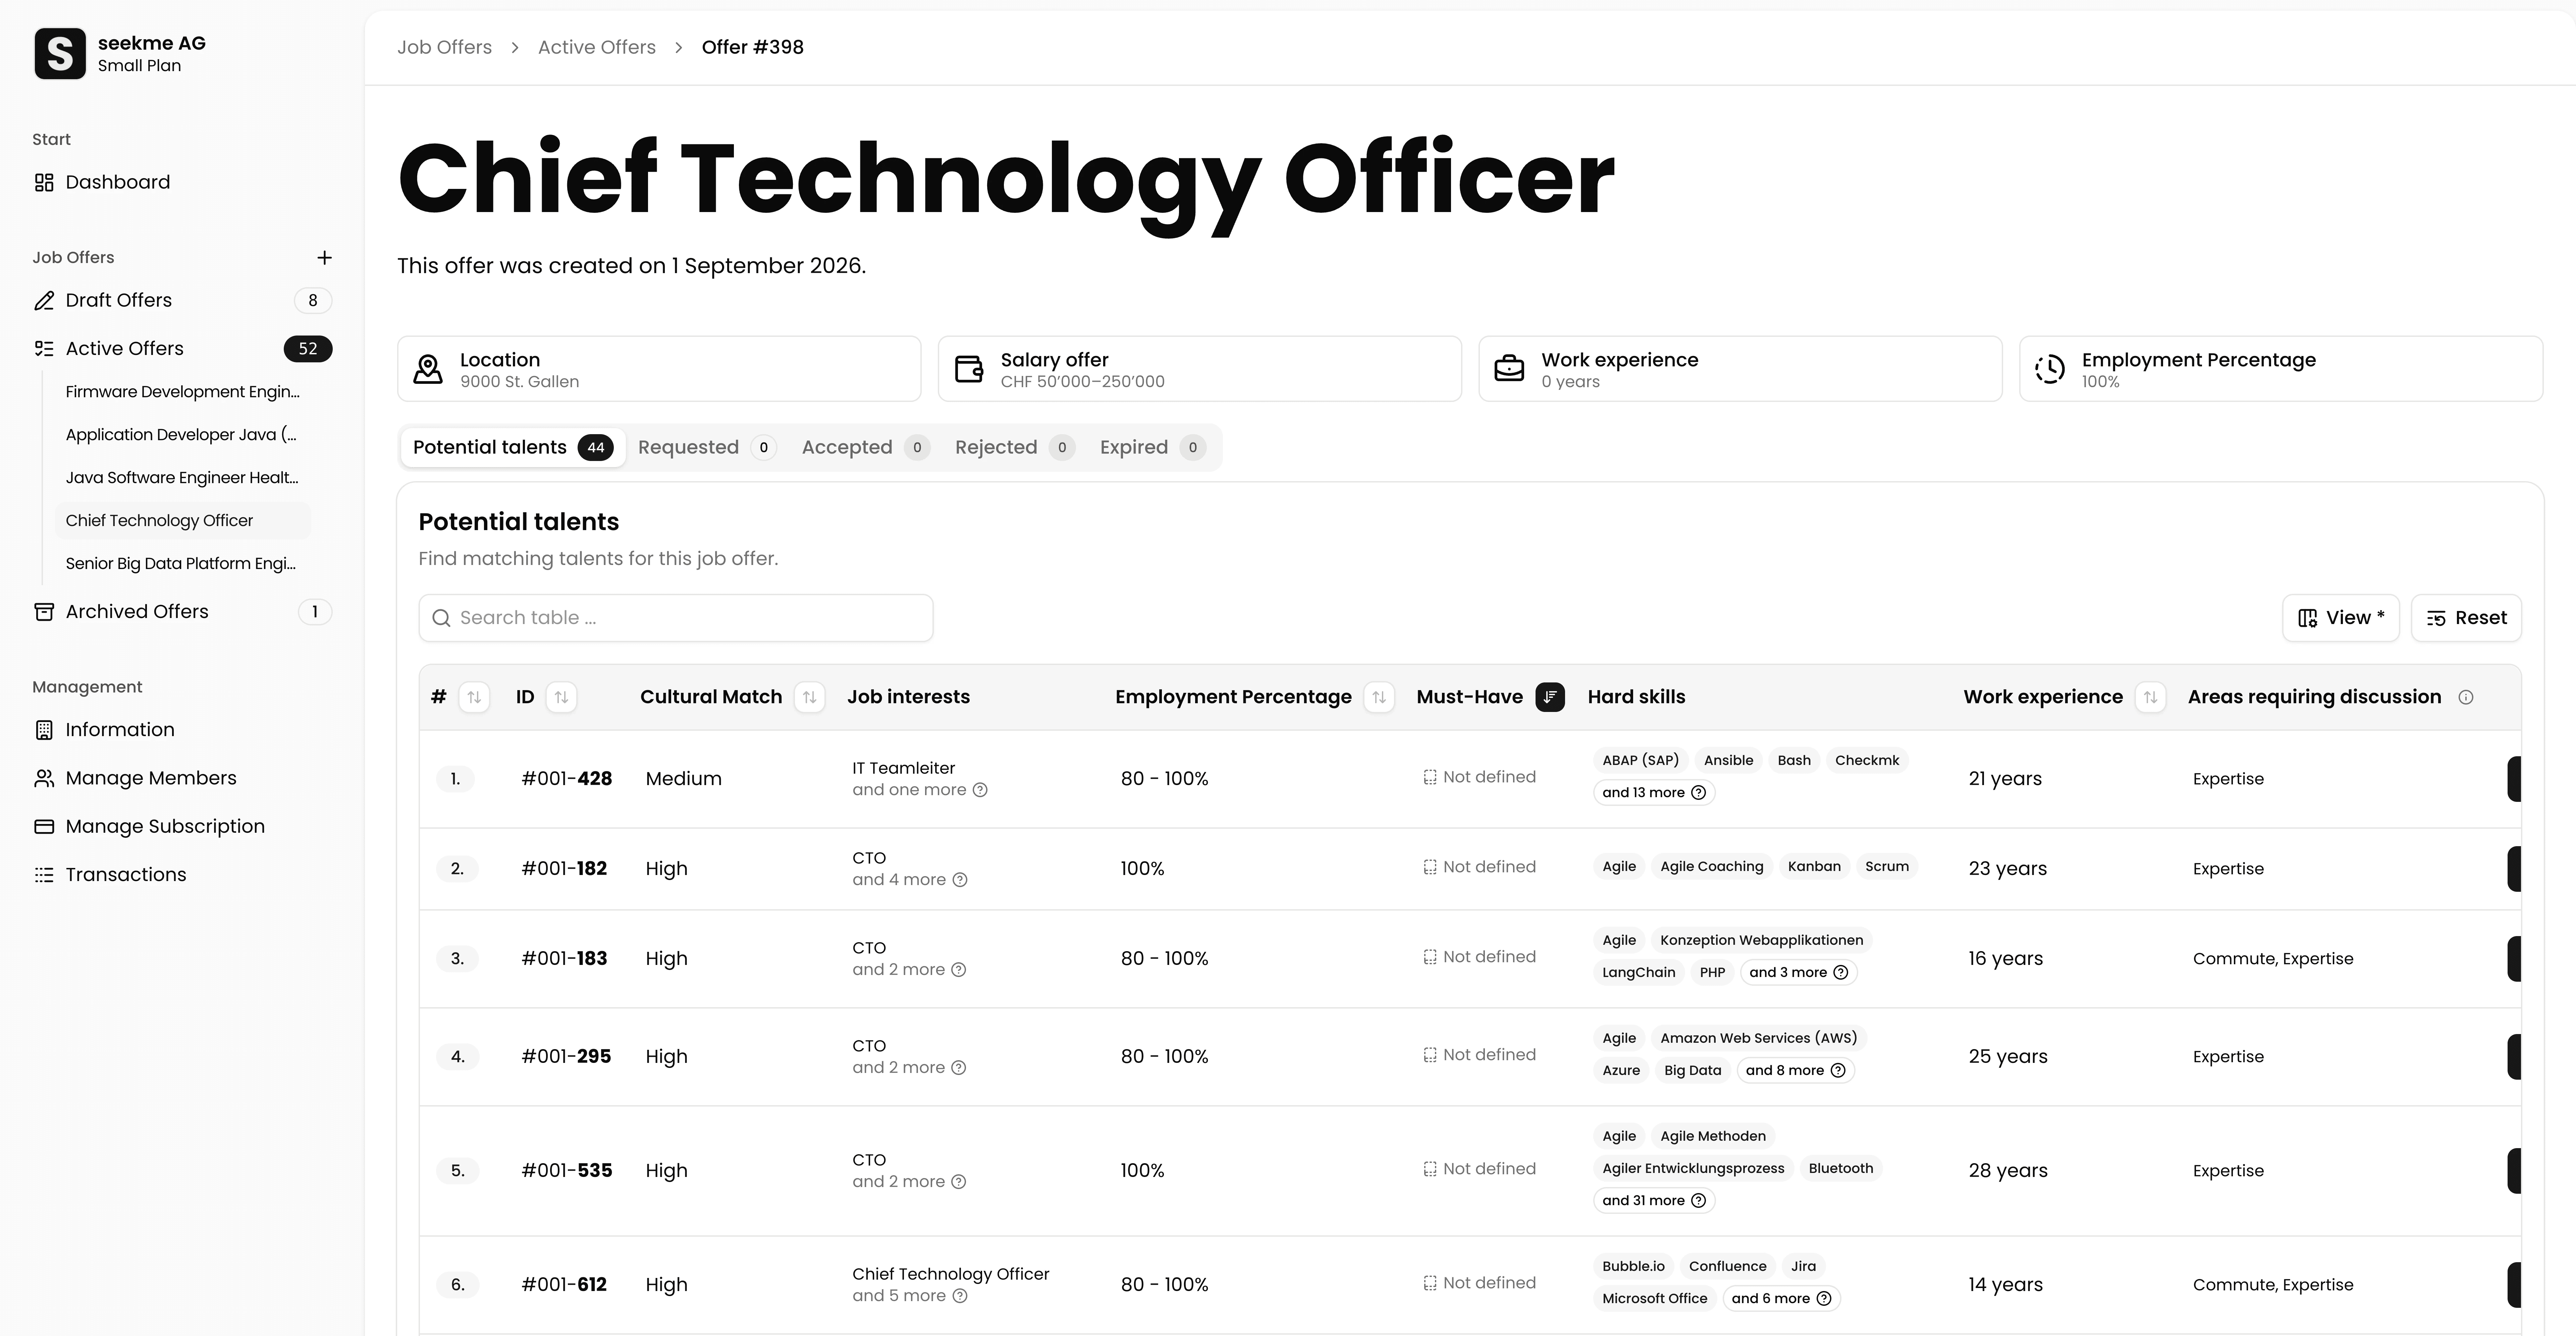Click the Location card icon
Screen dimensions: 2576x1336
428,369
